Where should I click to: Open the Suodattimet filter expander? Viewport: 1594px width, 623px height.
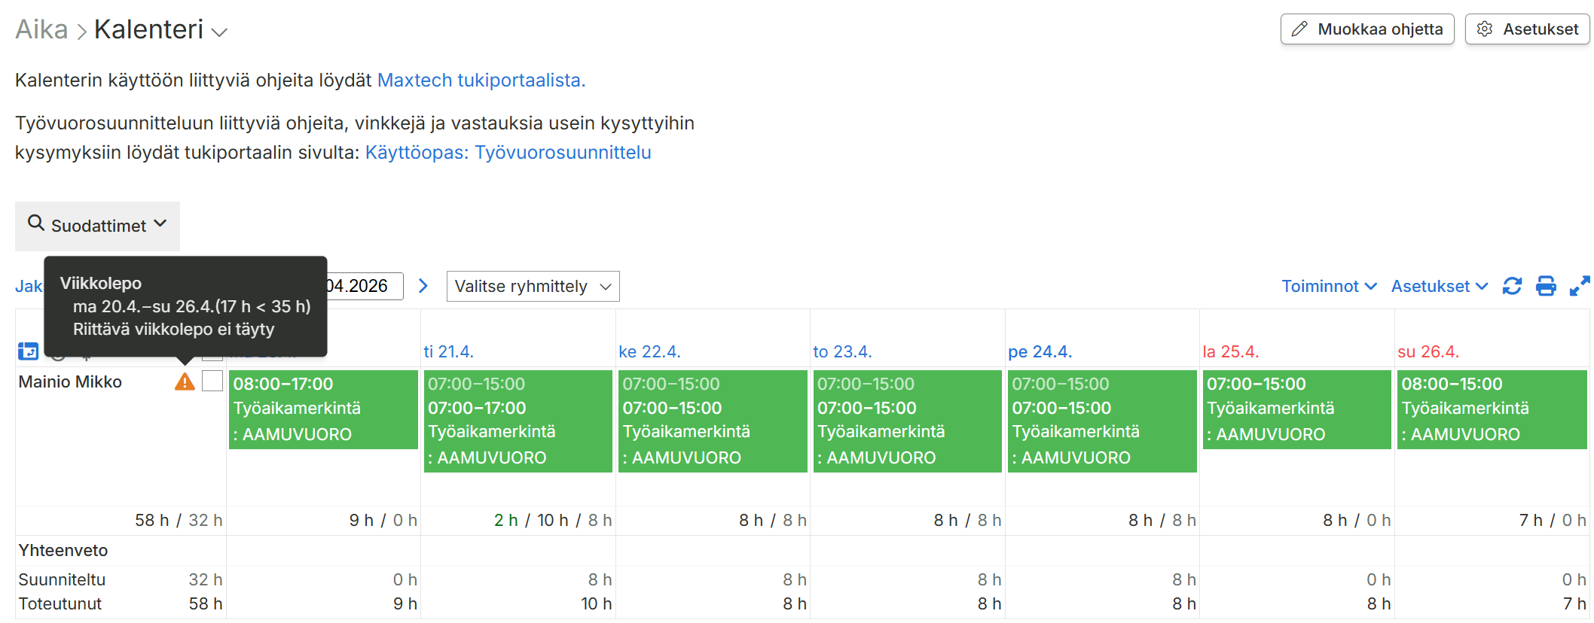coord(97,226)
